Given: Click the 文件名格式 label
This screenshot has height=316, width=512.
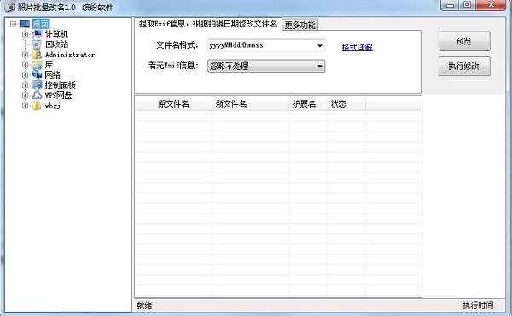Looking at the screenshot, I should (177, 45).
